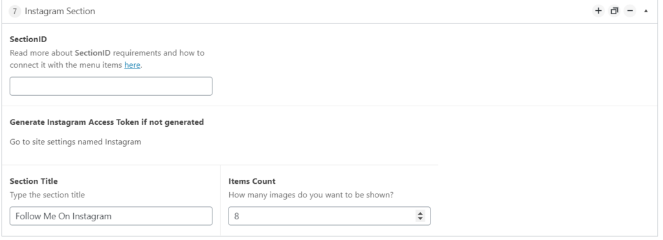Remove the Instagram Section with minus icon

point(630,11)
